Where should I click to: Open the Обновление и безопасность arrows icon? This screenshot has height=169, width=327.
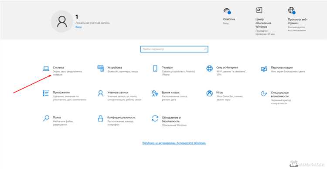[x=155, y=118]
